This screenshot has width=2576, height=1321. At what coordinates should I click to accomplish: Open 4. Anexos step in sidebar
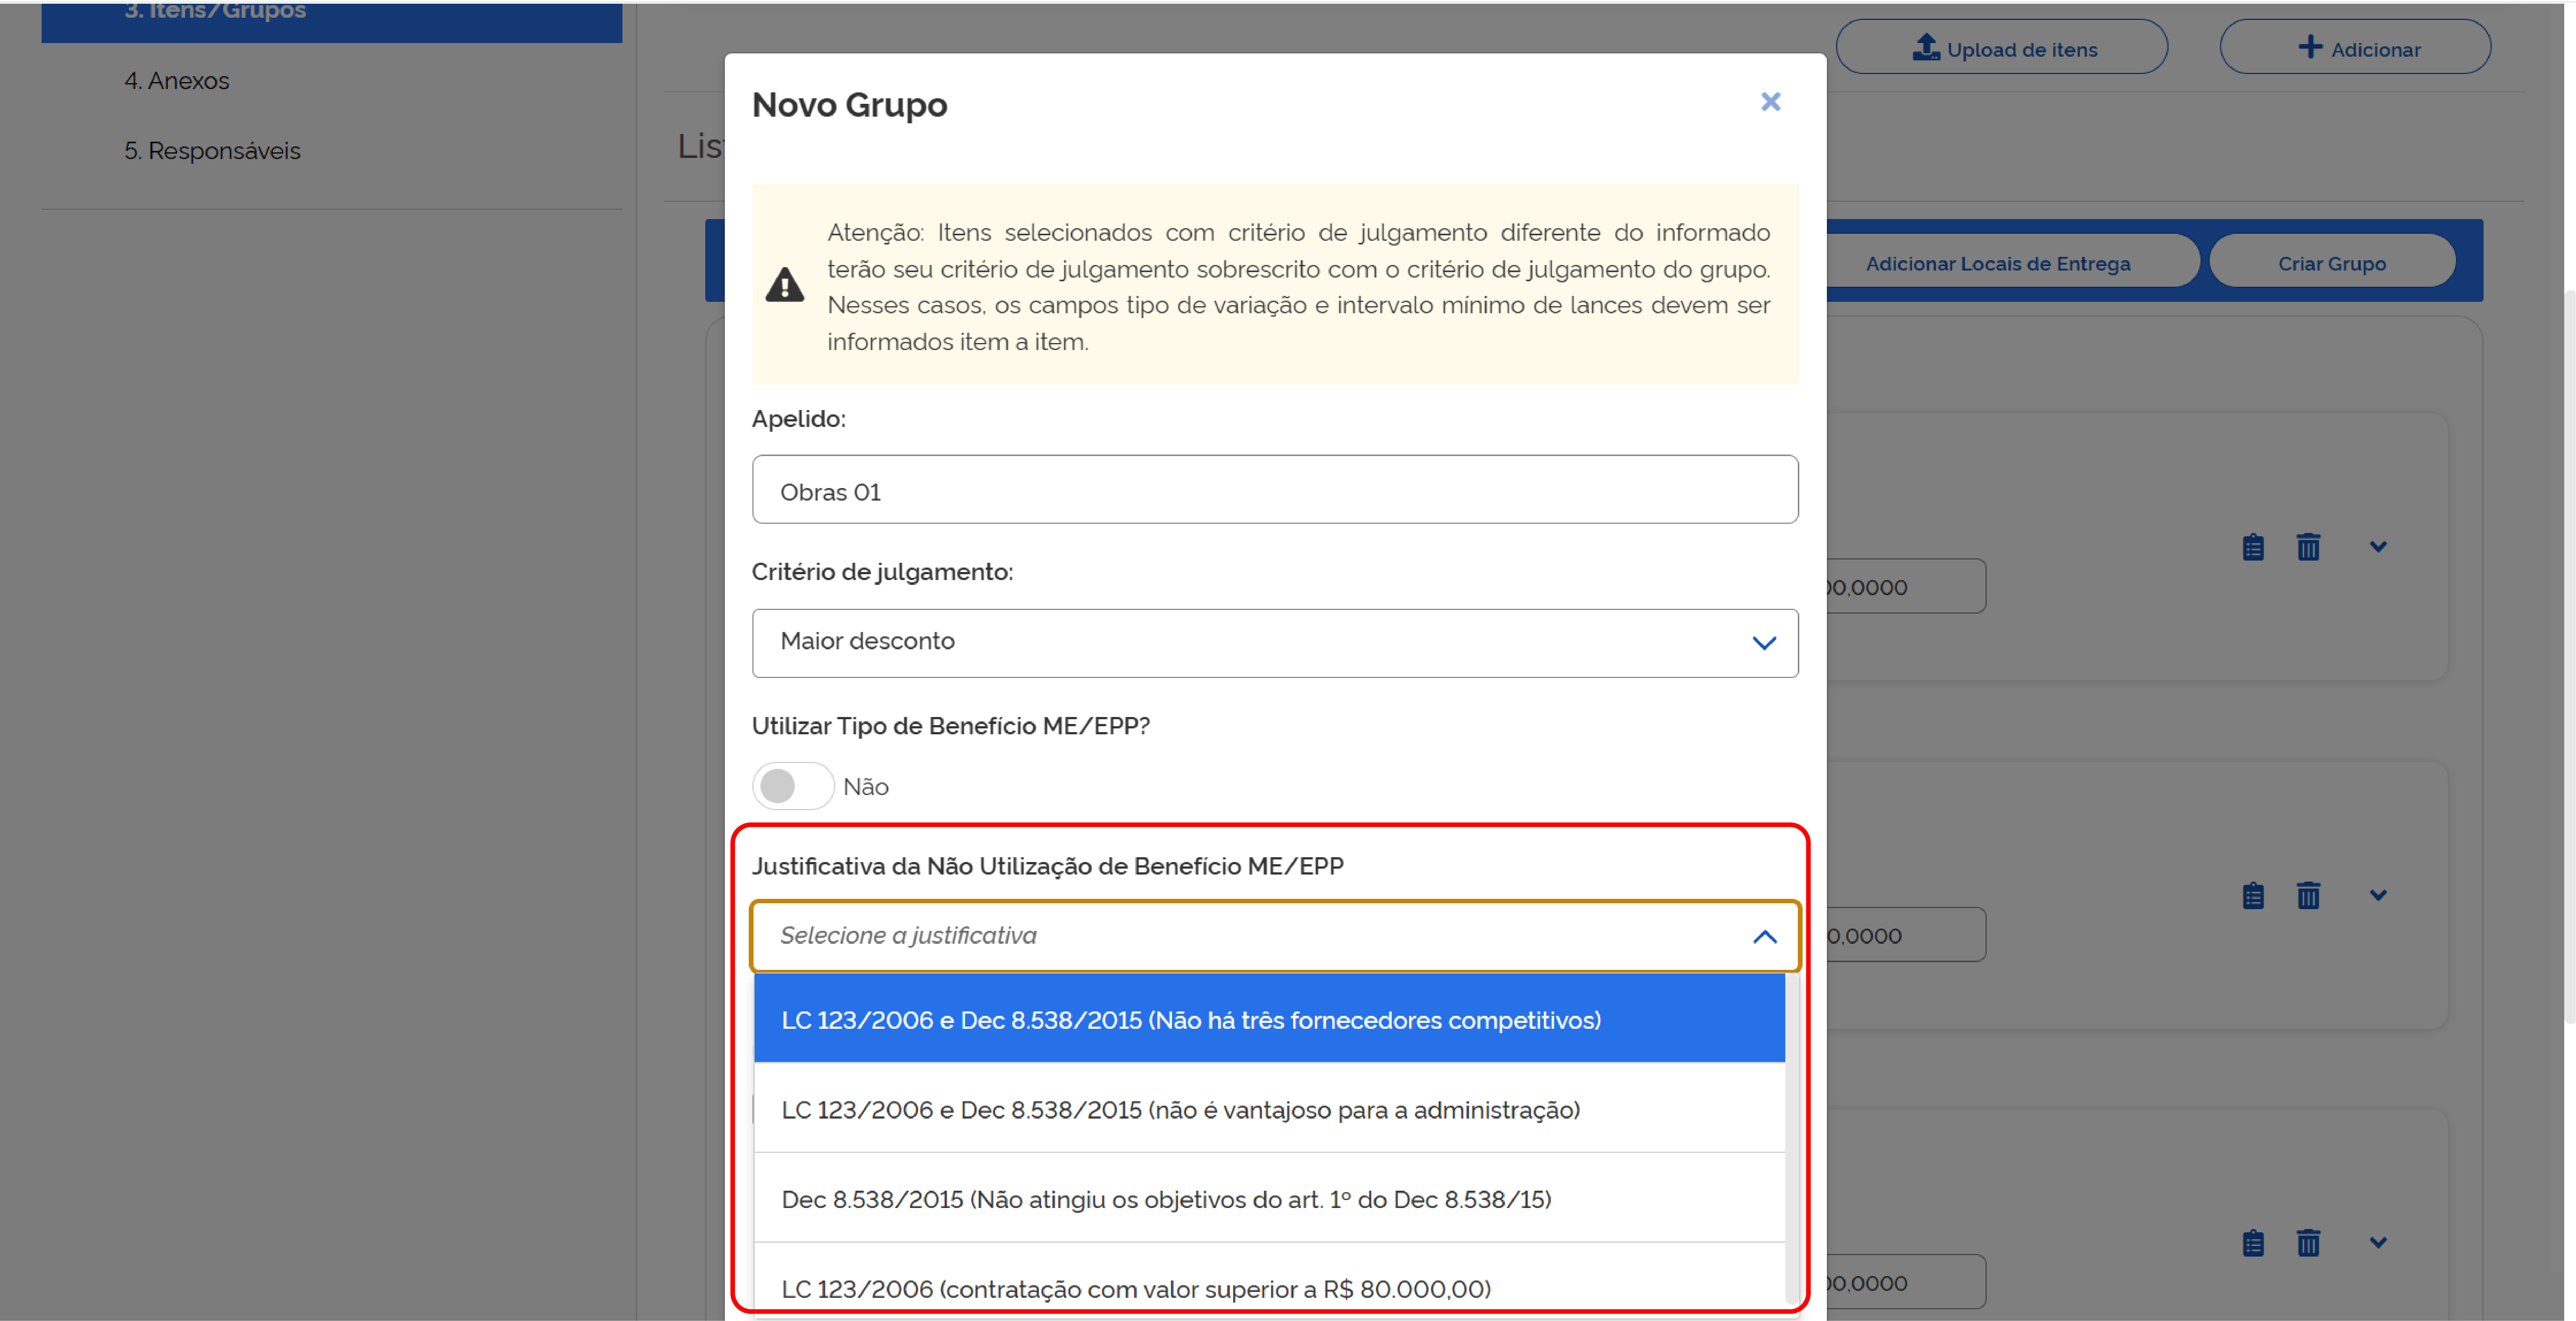pyautogui.click(x=177, y=81)
